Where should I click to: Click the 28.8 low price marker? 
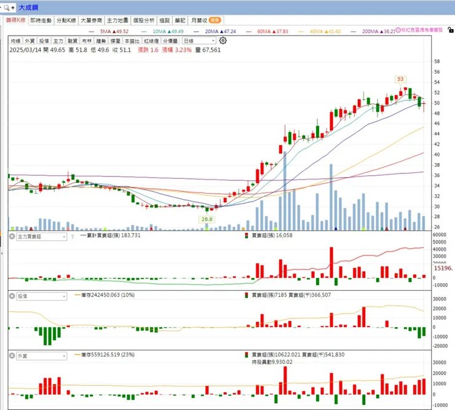point(207,219)
